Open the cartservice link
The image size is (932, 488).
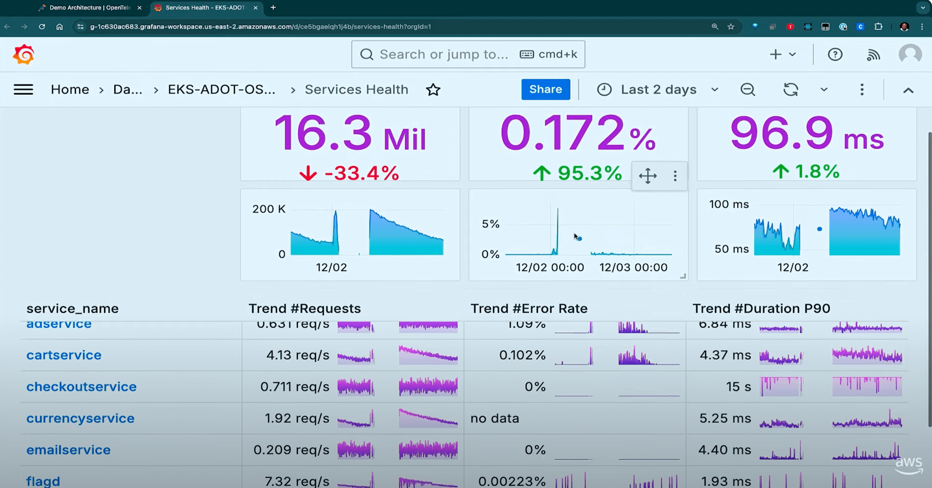(x=64, y=355)
